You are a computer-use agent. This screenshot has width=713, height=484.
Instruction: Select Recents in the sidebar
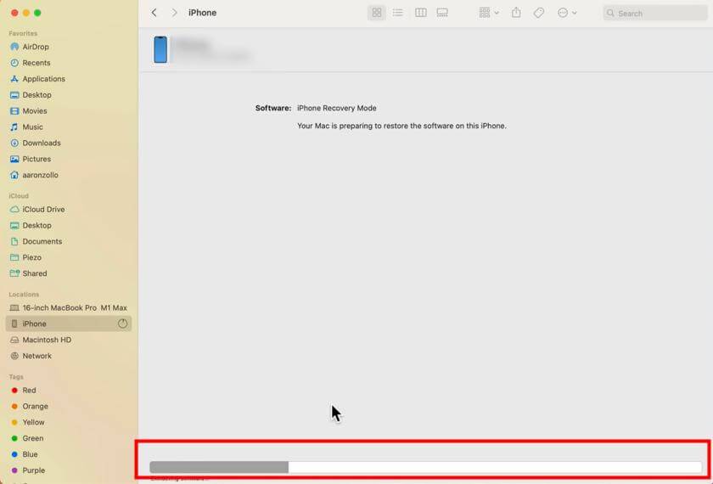[68, 63]
